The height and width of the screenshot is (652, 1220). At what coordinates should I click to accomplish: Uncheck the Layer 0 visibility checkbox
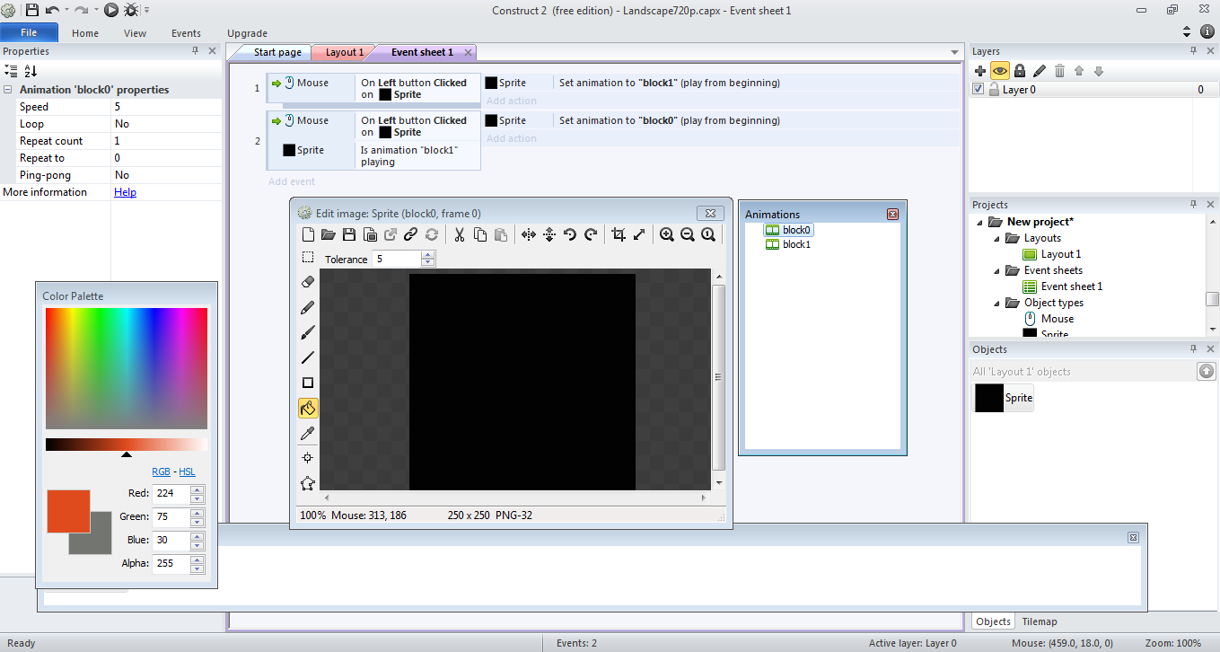[x=979, y=90]
